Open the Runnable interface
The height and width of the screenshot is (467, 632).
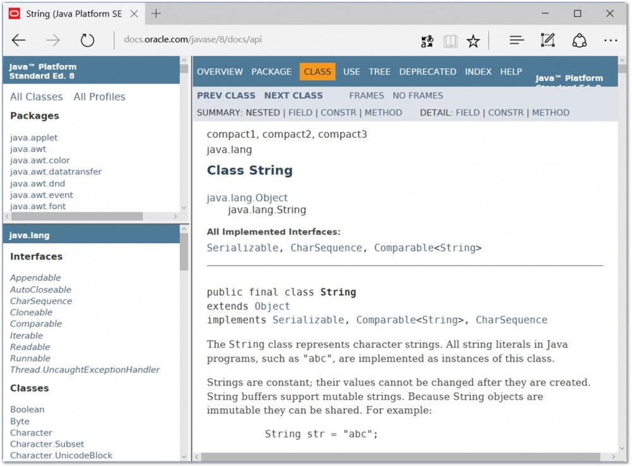[x=30, y=358]
